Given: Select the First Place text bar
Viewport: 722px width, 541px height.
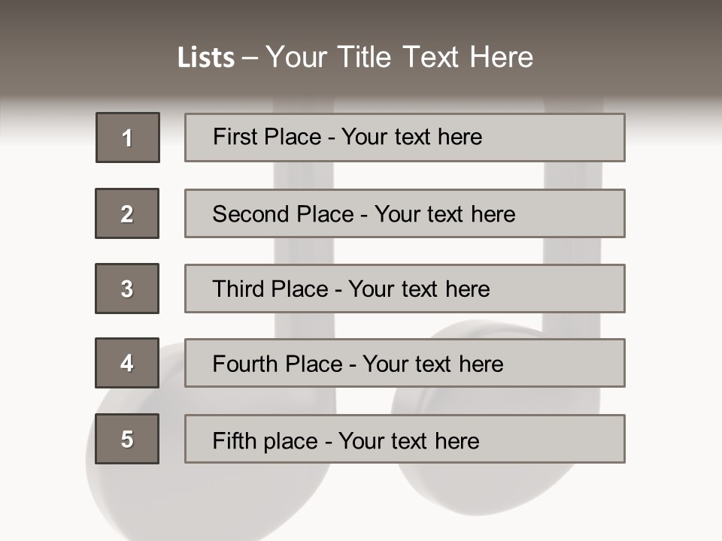Looking at the screenshot, I should 405,138.
